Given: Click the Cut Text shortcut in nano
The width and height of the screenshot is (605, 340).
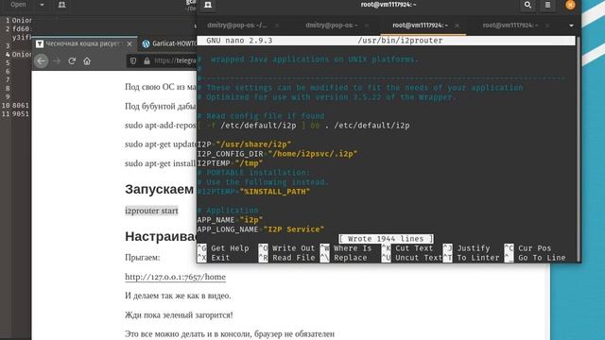Looking at the screenshot, I should click(x=407, y=248).
